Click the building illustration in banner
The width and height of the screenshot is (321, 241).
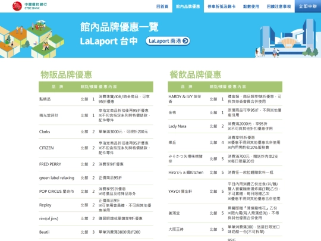[x=287, y=38]
